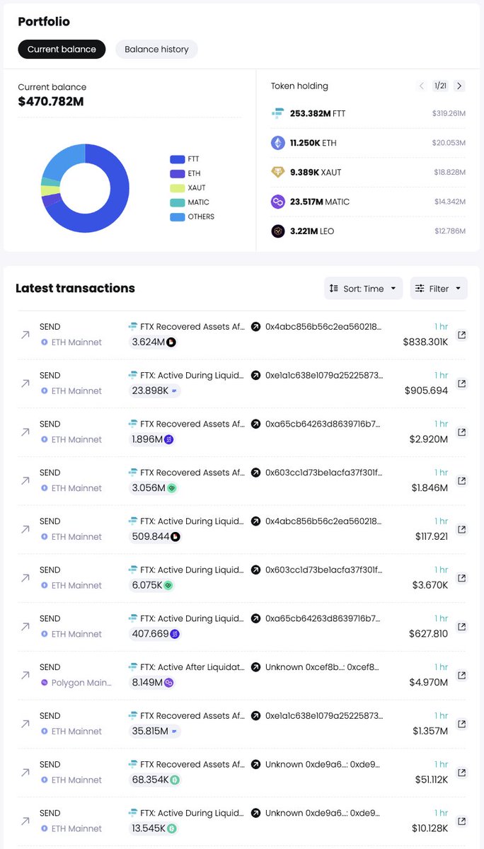Go to next token holding page
Screen dimensions: 484x849
coord(459,86)
